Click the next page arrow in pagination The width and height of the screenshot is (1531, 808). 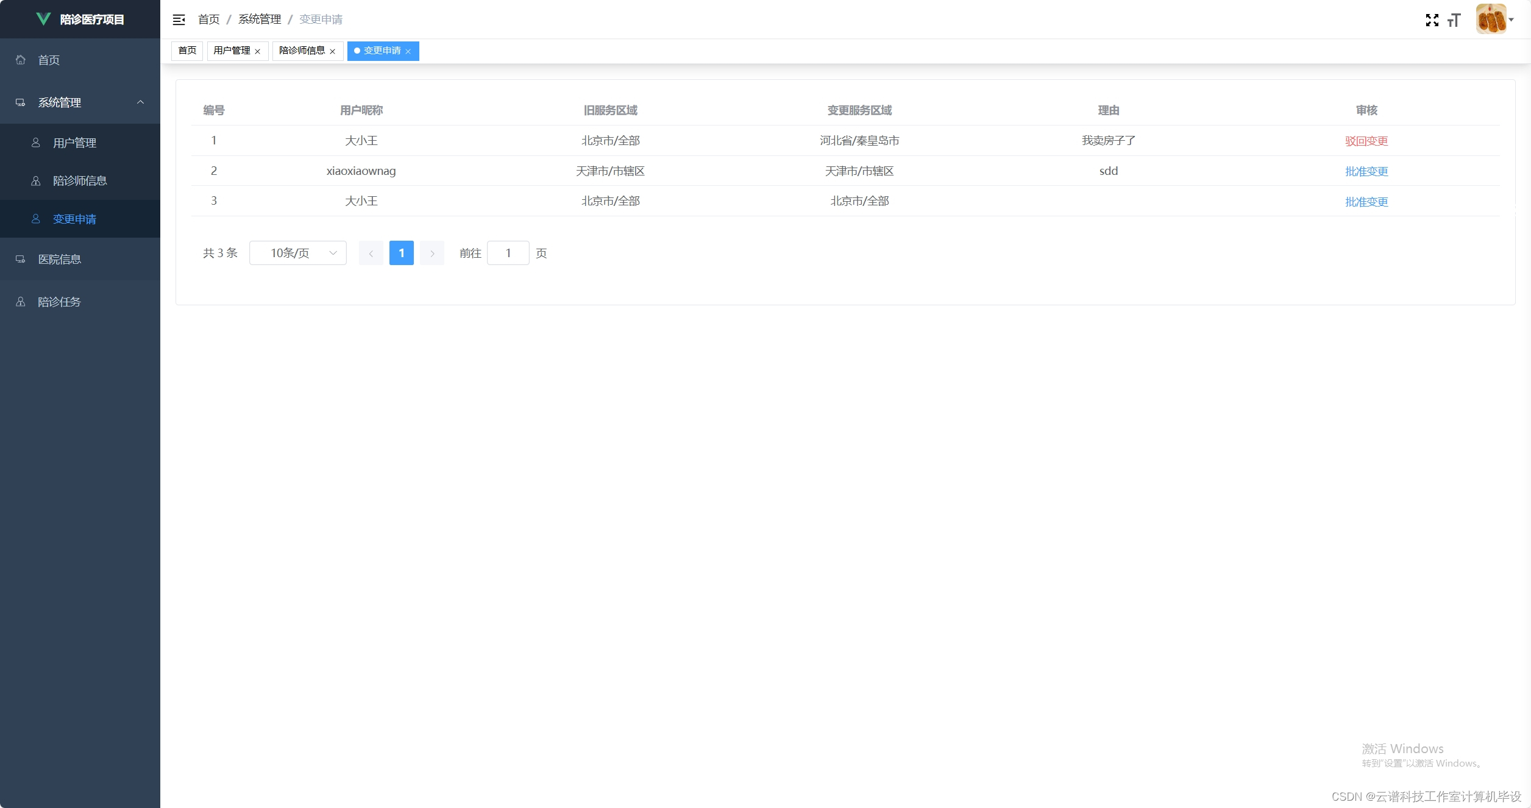[x=432, y=253]
